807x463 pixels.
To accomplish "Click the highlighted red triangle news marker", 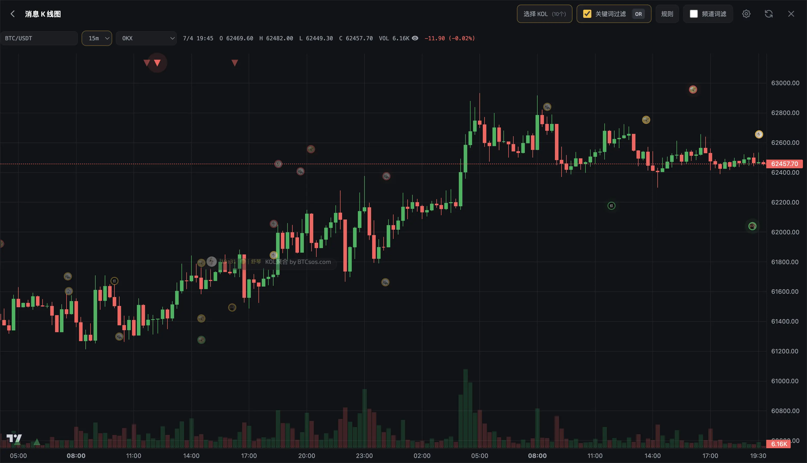I will [x=157, y=63].
